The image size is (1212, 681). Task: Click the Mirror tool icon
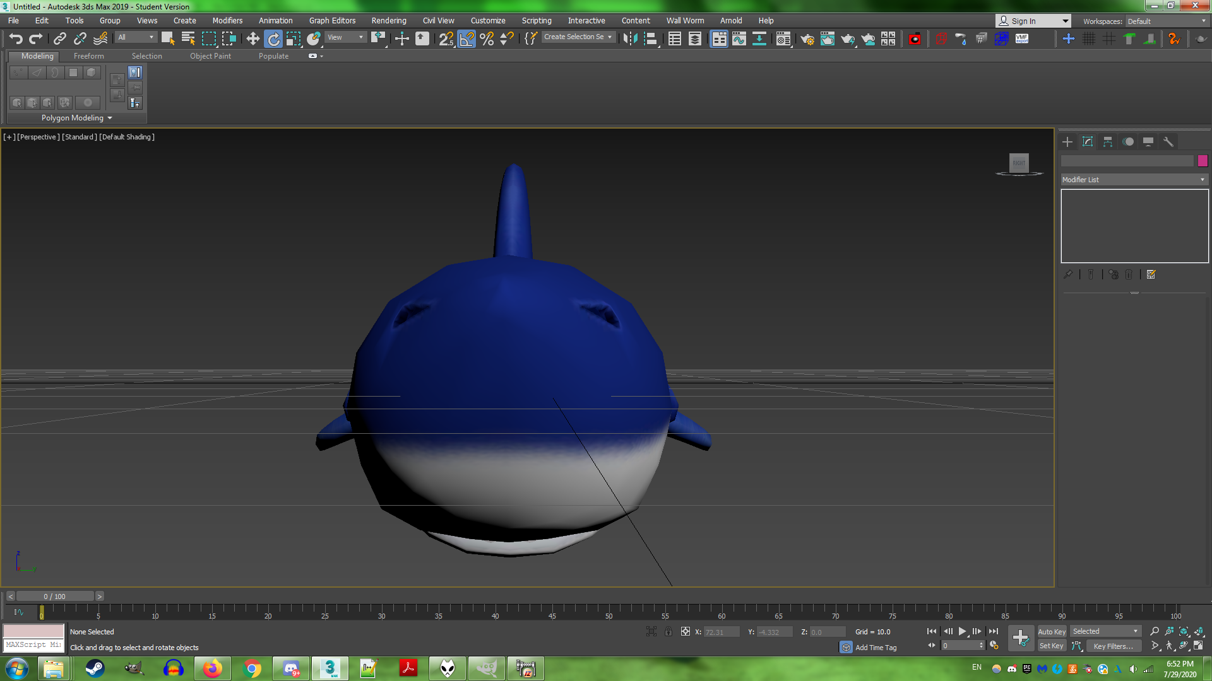pos(630,39)
